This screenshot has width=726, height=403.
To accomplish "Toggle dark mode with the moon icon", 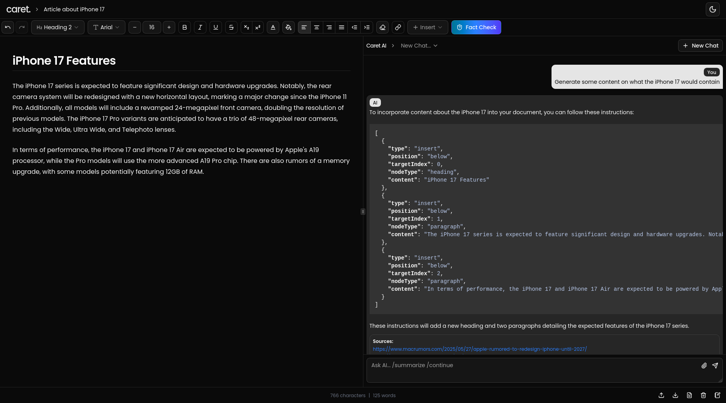I will tap(713, 9).
